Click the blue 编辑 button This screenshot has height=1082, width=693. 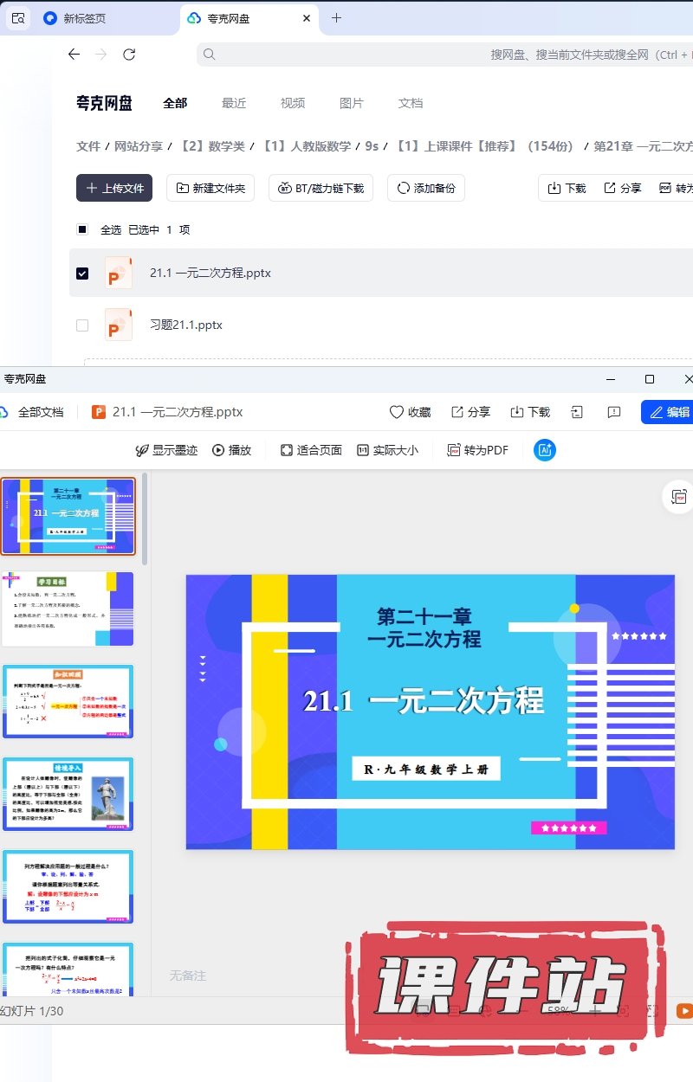coord(667,412)
